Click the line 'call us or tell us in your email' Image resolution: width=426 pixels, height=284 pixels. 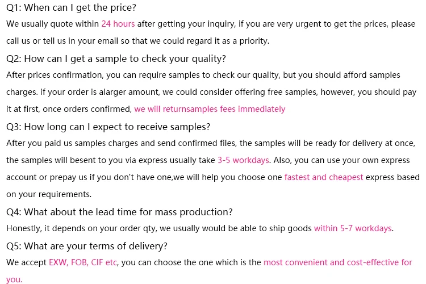pos(137,41)
